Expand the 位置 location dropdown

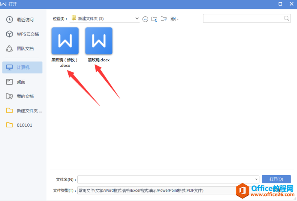click(x=137, y=19)
